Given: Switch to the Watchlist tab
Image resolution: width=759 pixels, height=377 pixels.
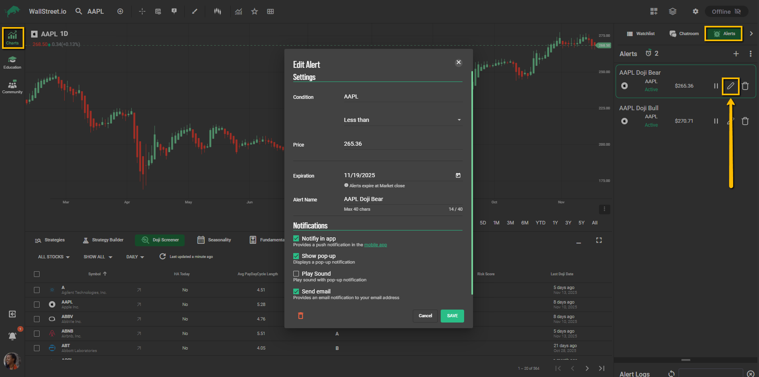Looking at the screenshot, I should 641,34.
